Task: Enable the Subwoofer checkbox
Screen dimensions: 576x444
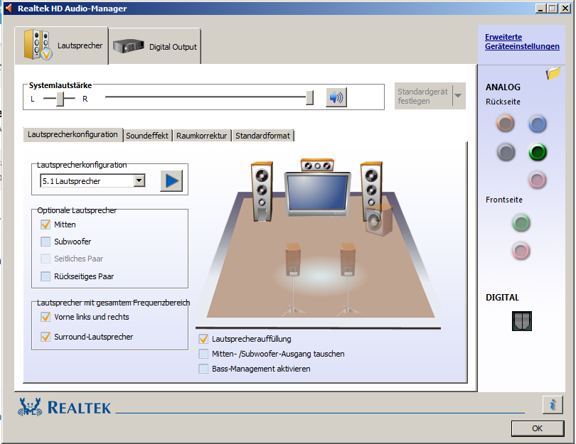Action: (x=46, y=242)
